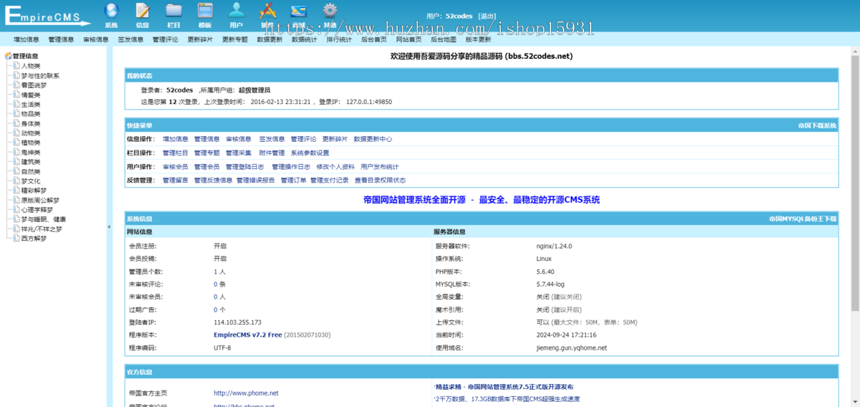The image size is (860, 407).
Task: Open 精彩解梦 category in tree
Action: click(x=34, y=191)
